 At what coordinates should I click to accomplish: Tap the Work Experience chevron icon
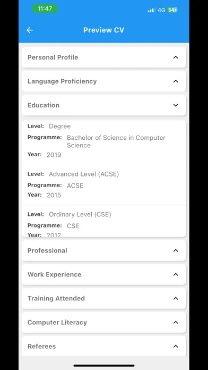pos(176,274)
